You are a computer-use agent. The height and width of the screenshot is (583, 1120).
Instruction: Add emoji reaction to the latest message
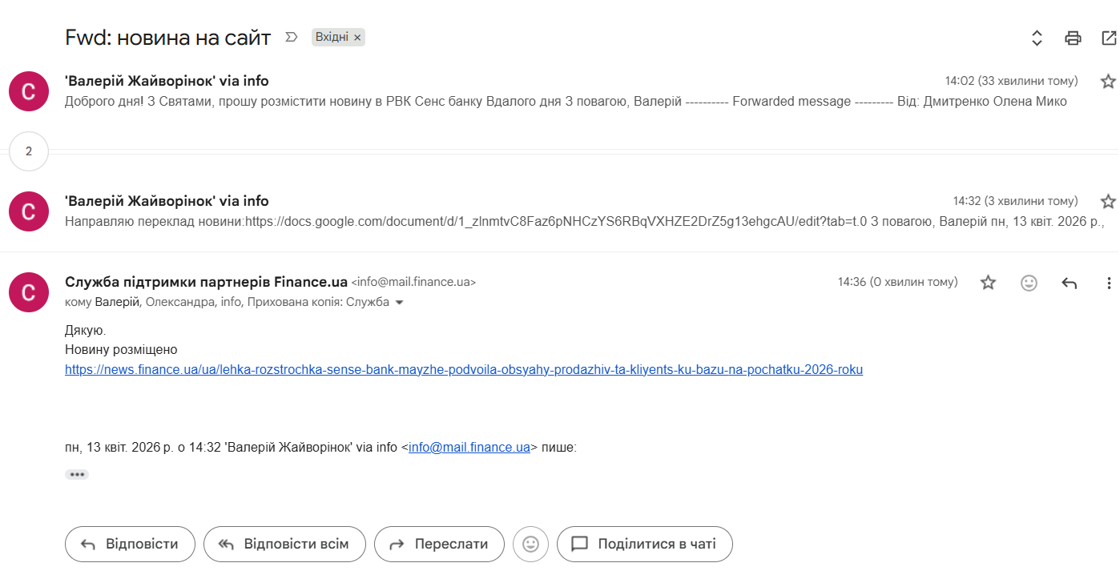point(1029,282)
